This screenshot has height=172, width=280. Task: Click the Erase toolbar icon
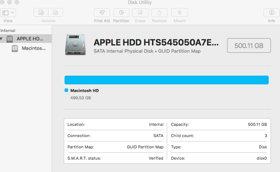point(140,13)
